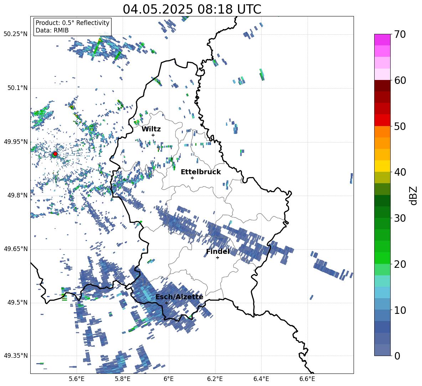Click the 5.6°E longitude label
The image size is (422, 386).
(77, 379)
